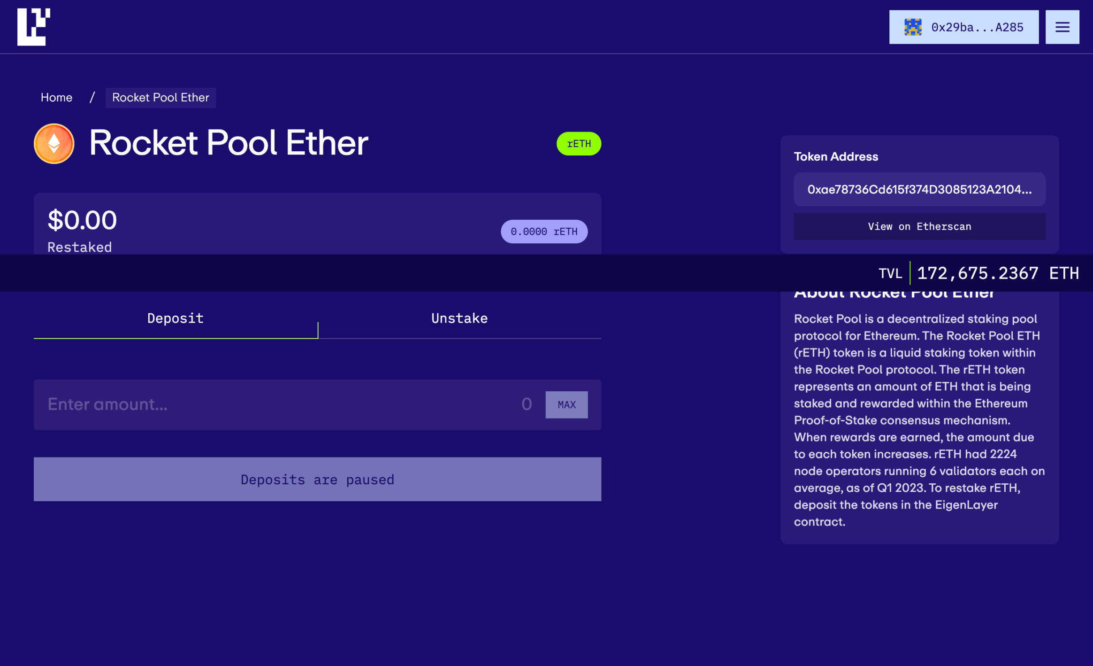This screenshot has width=1093, height=666.
Task: Click the Deposits are paused button
Action: click(317, 480)
